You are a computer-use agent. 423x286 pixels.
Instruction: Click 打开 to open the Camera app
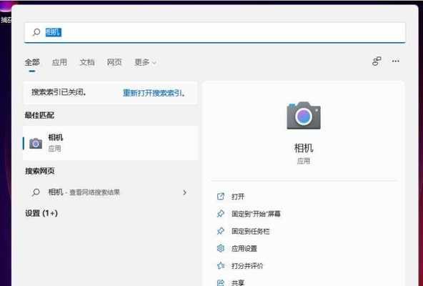click(238, 197)
